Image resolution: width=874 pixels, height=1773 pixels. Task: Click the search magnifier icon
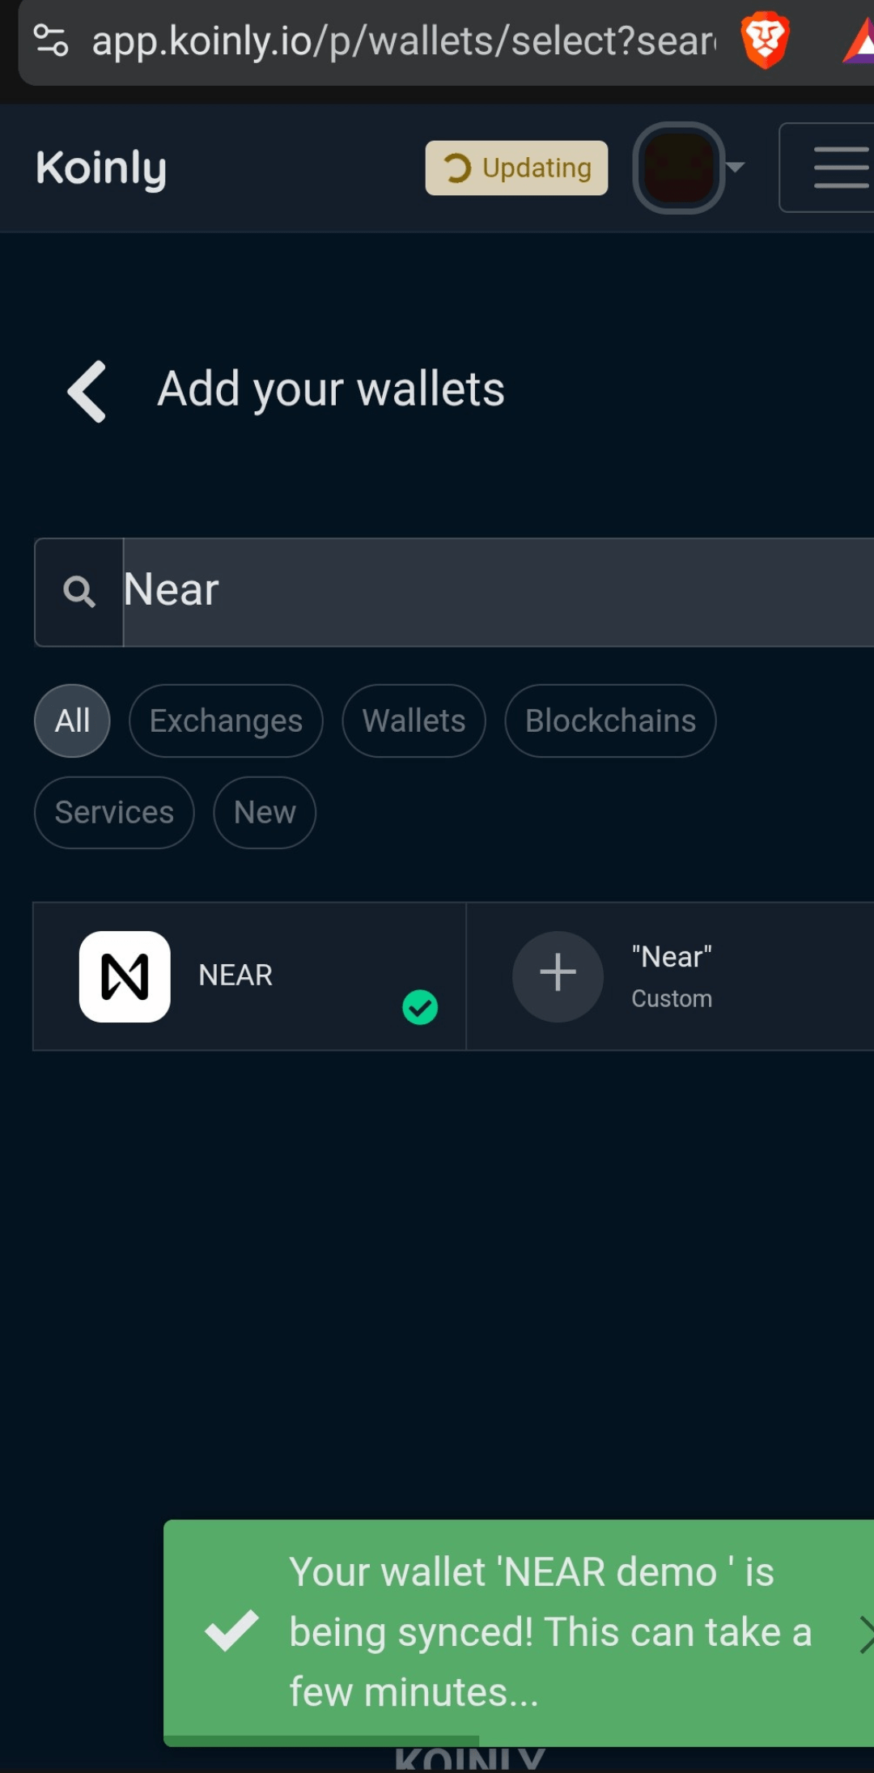(x=79, y=591)
